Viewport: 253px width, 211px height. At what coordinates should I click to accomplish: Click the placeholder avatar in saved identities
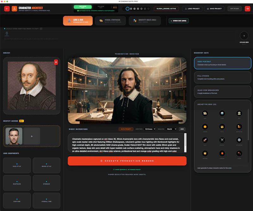click(x=7, y=34)
